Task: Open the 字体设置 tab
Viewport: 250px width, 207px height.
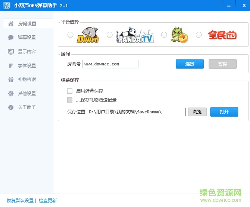Action: click(x=27, y=65)
